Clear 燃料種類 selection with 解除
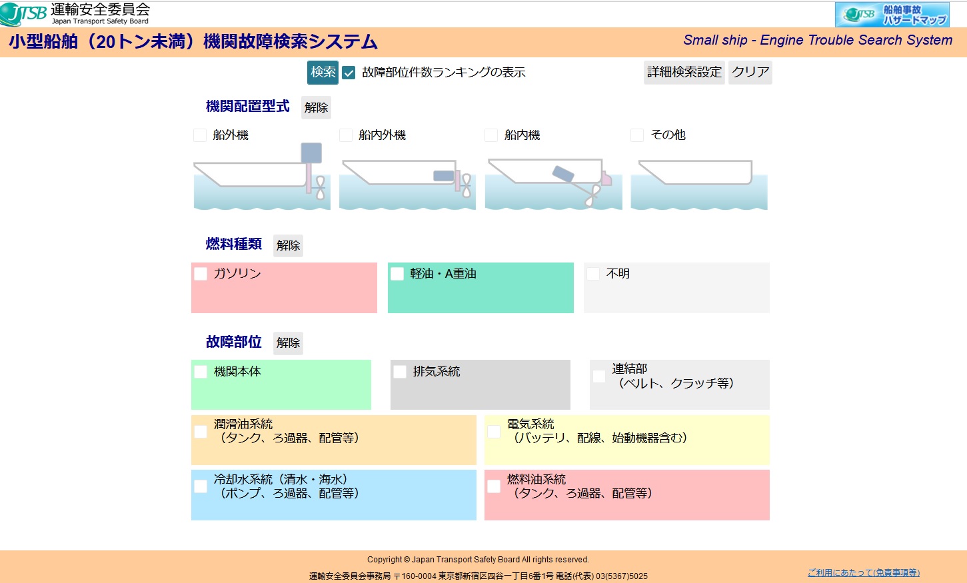 [288, 245]
